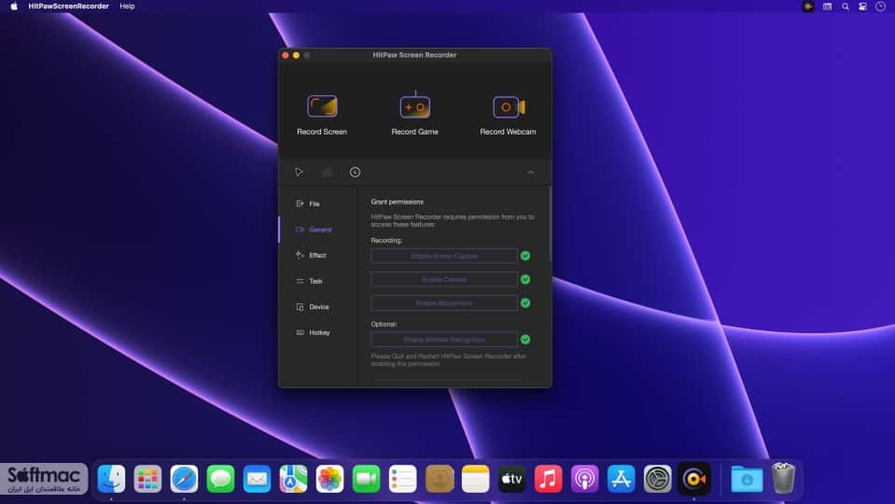This screenshot has width=895, height=504.
Task: Click the settings panel vertical scrollbar
Action: (x=550, y=224)
